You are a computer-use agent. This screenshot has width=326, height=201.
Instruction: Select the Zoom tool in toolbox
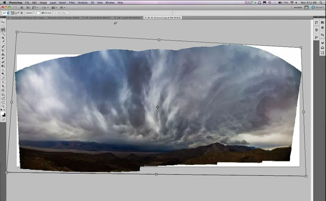(x=3, y=106)
